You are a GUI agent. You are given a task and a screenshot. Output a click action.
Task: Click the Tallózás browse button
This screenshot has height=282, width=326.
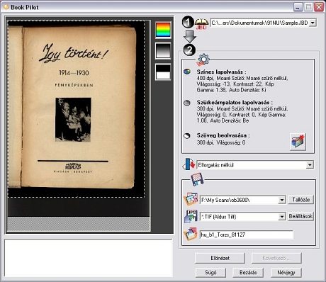(x=300, y=200)
